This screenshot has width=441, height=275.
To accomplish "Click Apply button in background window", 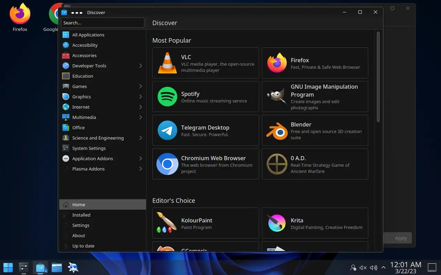I will coord(398,238).
